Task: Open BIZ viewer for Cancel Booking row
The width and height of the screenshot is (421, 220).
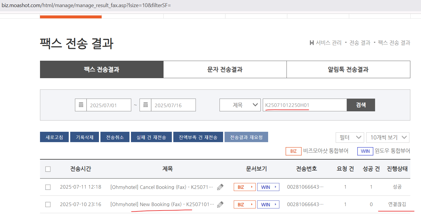Action: pos(245,187)
